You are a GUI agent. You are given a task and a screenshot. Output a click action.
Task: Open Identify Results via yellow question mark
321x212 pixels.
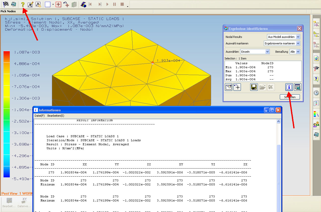click(x=23, y=4)
